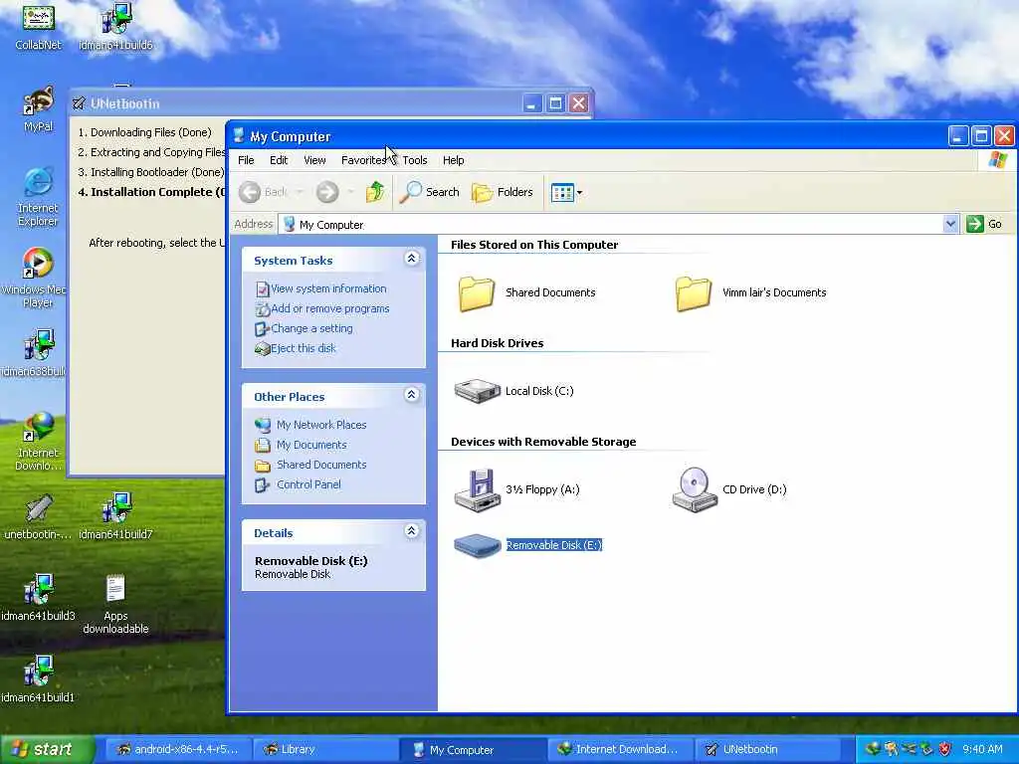Select the idman641build3 desktop icon
This screenshot has width=1019, height=764.
click(x=38, y=598)
